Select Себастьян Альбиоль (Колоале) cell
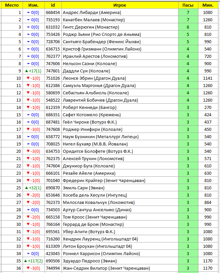220x273 pixels. (x=120, y=93)
